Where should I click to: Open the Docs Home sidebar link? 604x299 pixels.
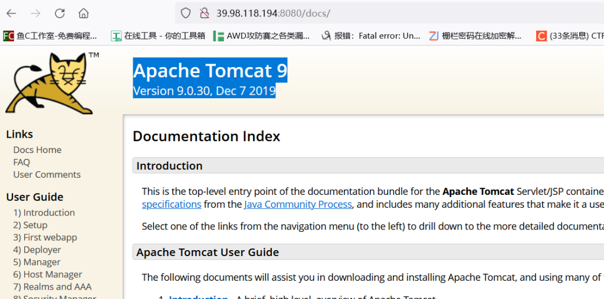point(37,150)
